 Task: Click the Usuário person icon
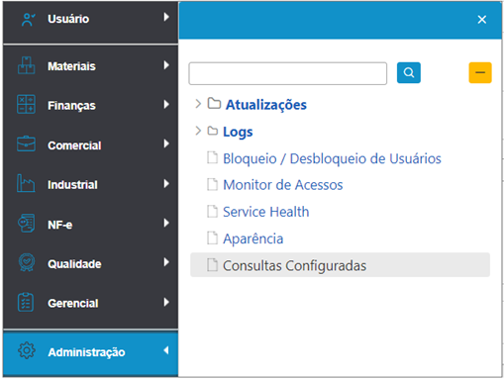(x=28, y=20)
